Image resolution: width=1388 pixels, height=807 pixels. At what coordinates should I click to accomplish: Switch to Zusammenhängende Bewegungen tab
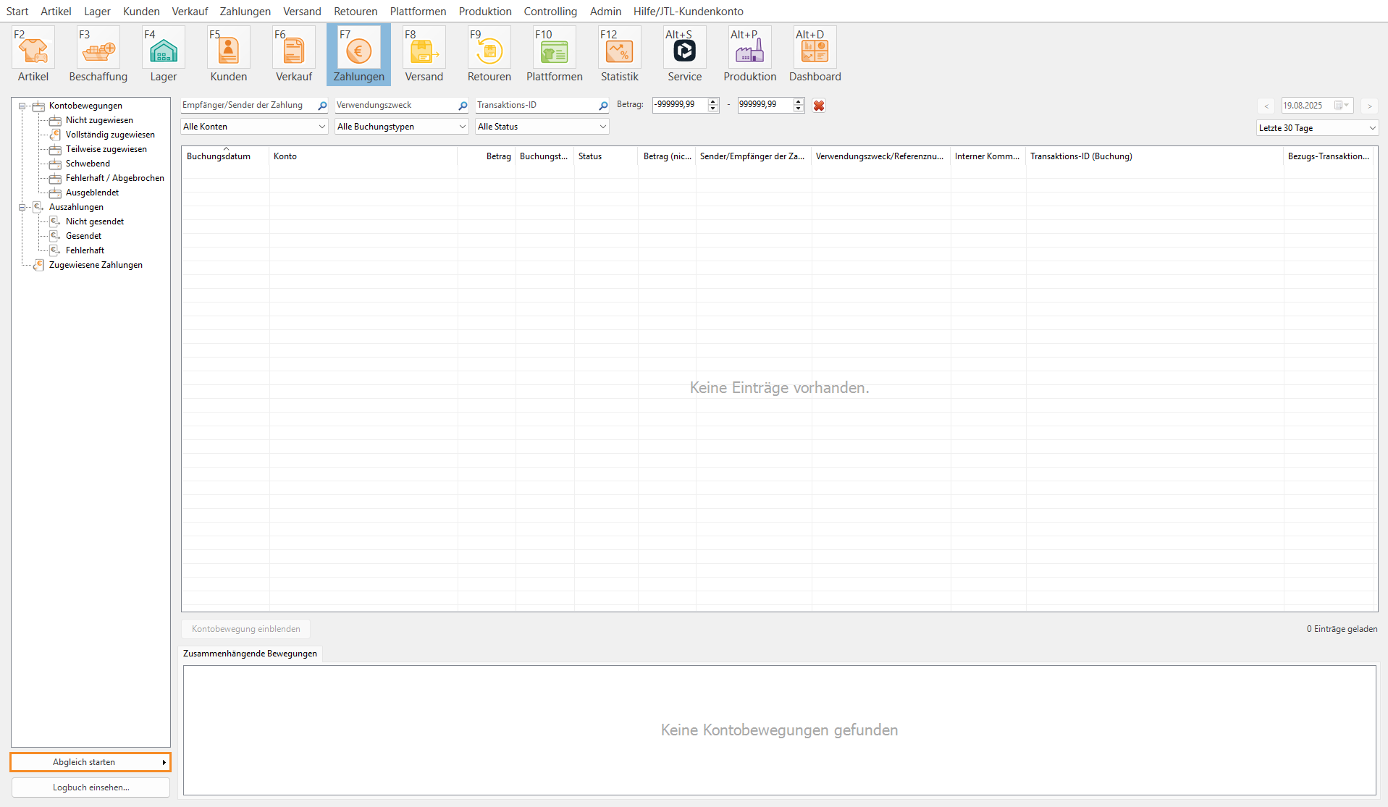point(250,654)
